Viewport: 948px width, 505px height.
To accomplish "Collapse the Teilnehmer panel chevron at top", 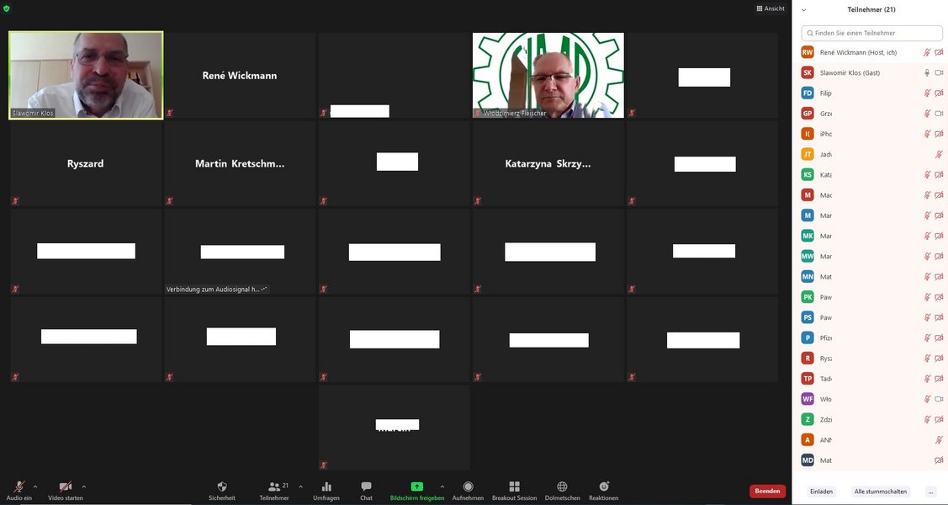I will click(804, 9).
